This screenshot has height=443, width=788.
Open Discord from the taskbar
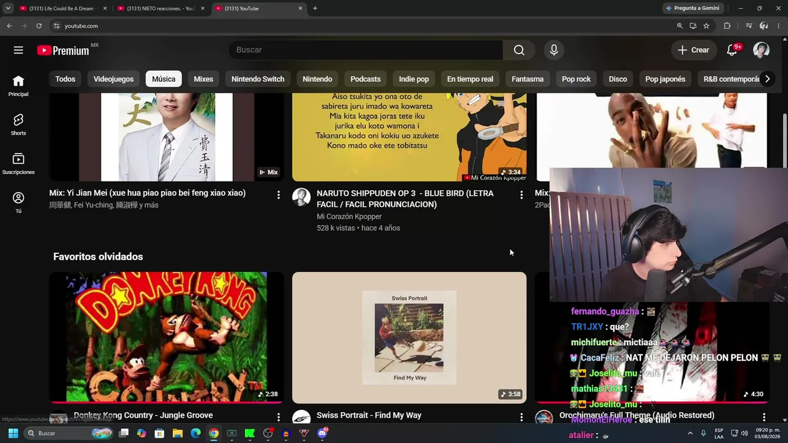pyautogui.click(x=322, y=433)
